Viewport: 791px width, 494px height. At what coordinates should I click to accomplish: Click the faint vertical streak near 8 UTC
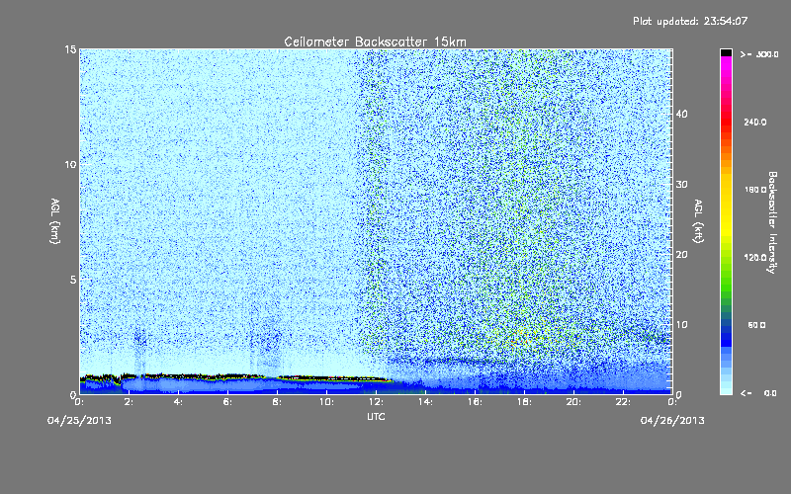pos(267,348)
